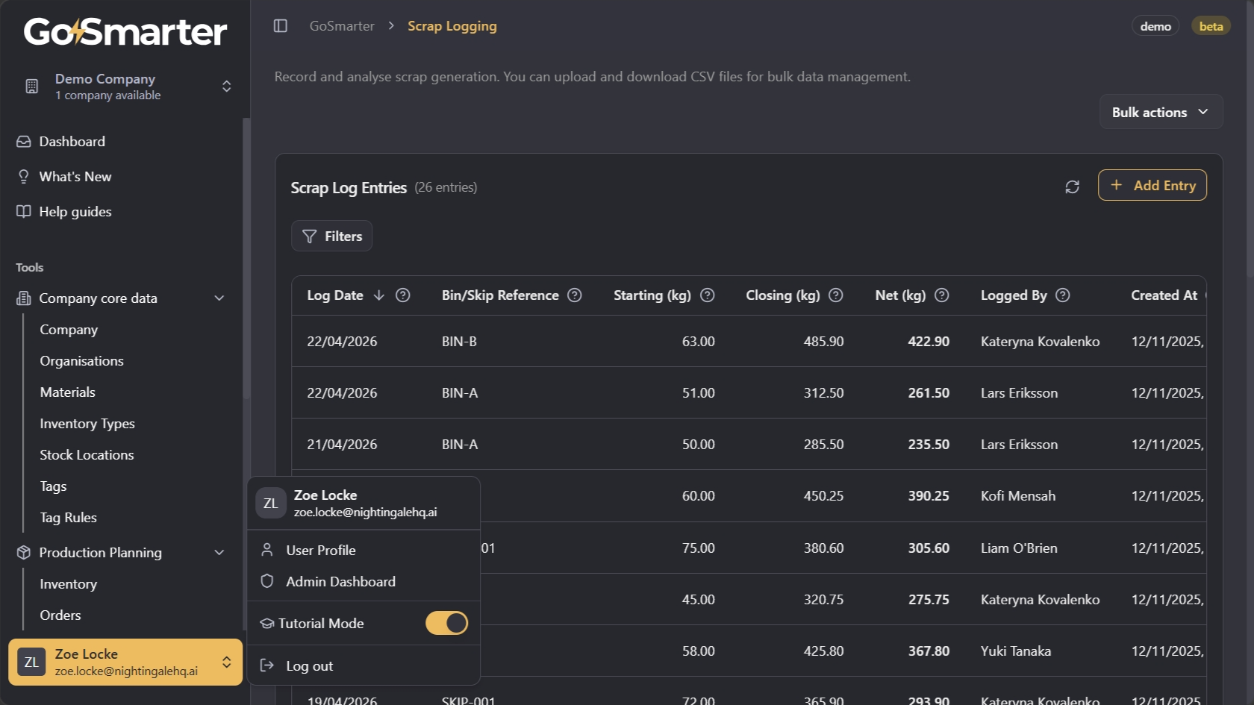Open the Bulk actions dropdown
This screenshot has height=705, width=1254.
[1159, 112]
